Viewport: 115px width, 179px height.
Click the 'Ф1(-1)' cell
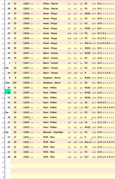[x=88, y=142]
